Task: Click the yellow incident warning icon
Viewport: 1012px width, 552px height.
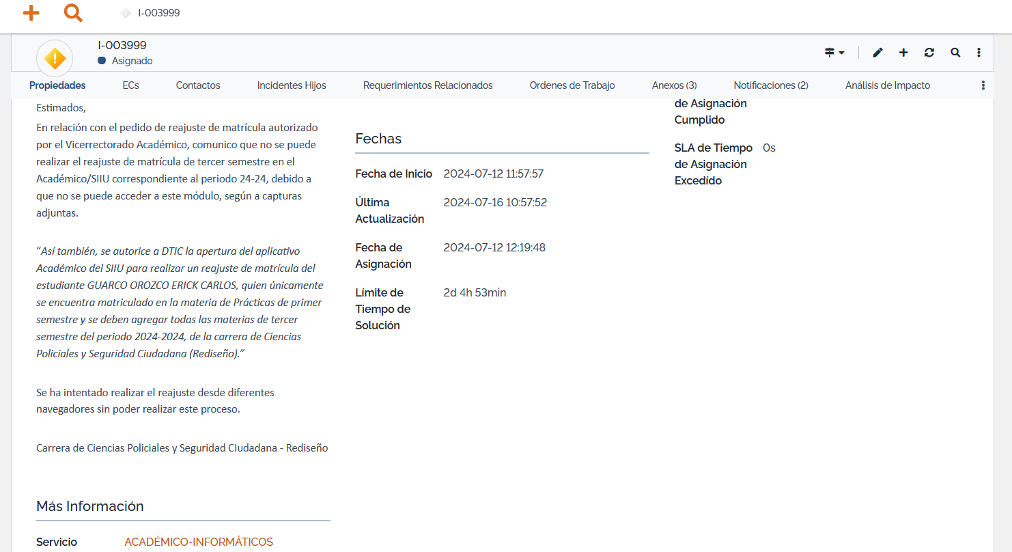Action: click(x=55, y=58)
